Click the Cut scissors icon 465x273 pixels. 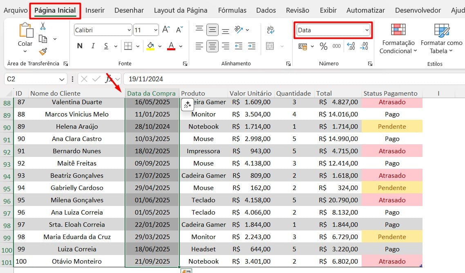point(43,27)
